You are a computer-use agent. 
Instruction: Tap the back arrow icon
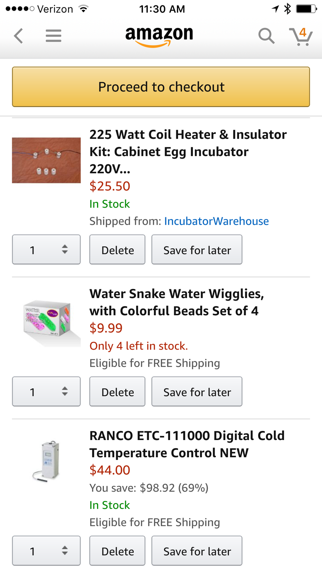point(18,36)
